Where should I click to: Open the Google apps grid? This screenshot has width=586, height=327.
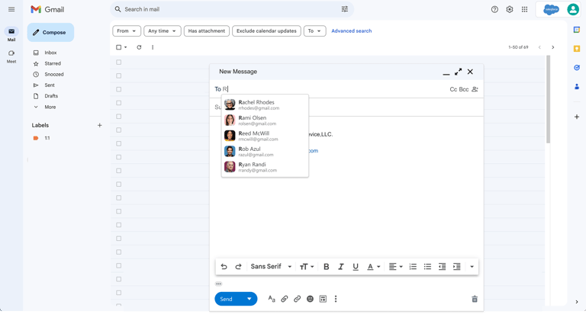525,9
